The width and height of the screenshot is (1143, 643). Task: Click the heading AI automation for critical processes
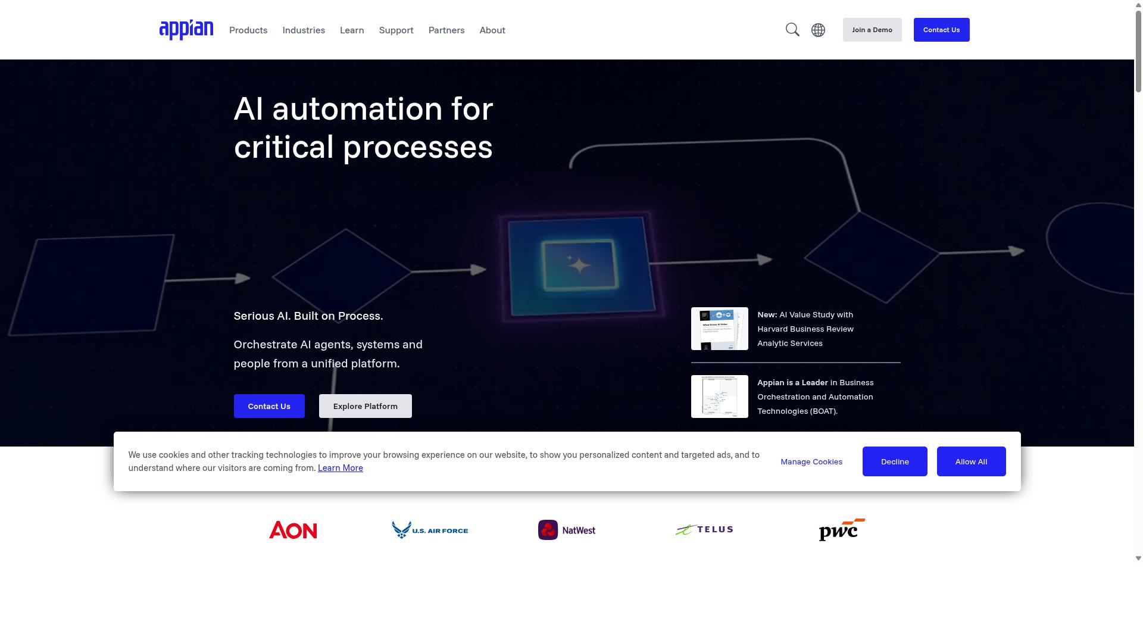[363, 127]
